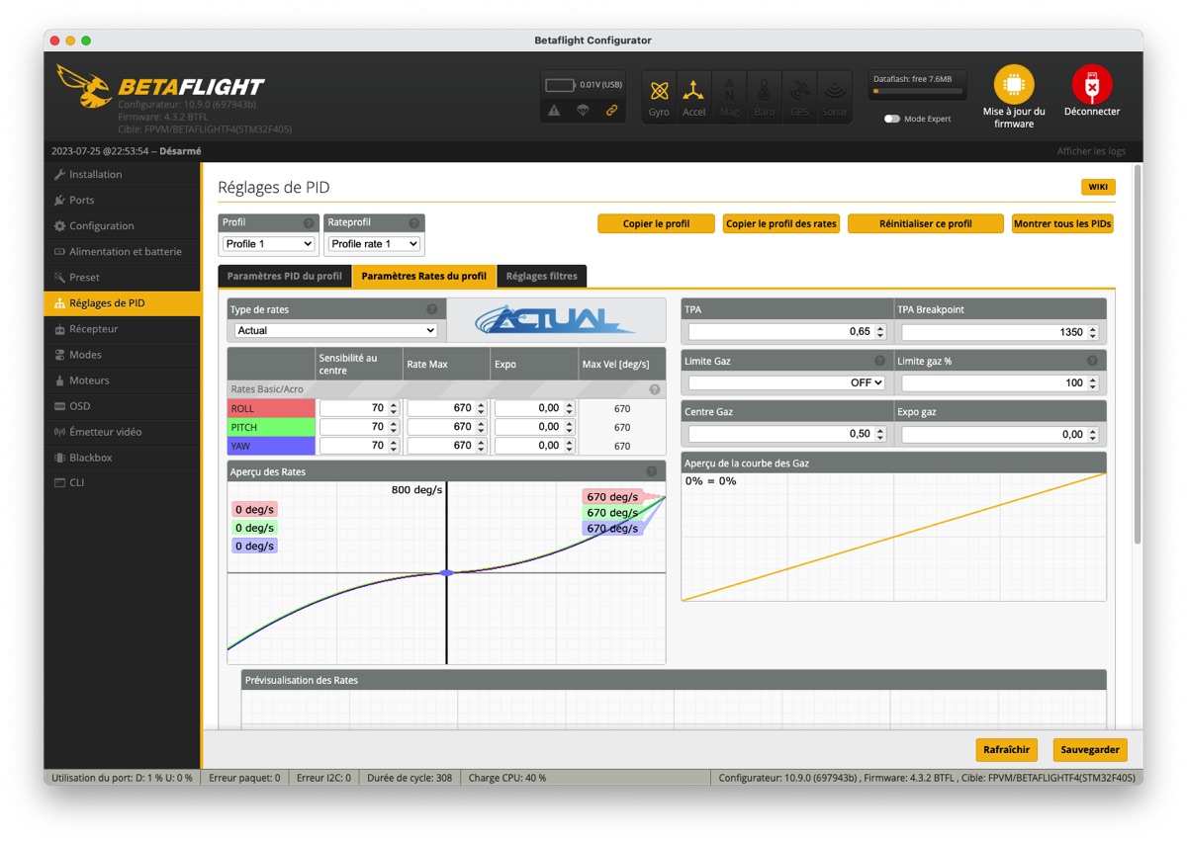Open the Blackbox sidebar section
This screenshot has height=843, width=1187.
pyautogui.click(x=122, y=458)
